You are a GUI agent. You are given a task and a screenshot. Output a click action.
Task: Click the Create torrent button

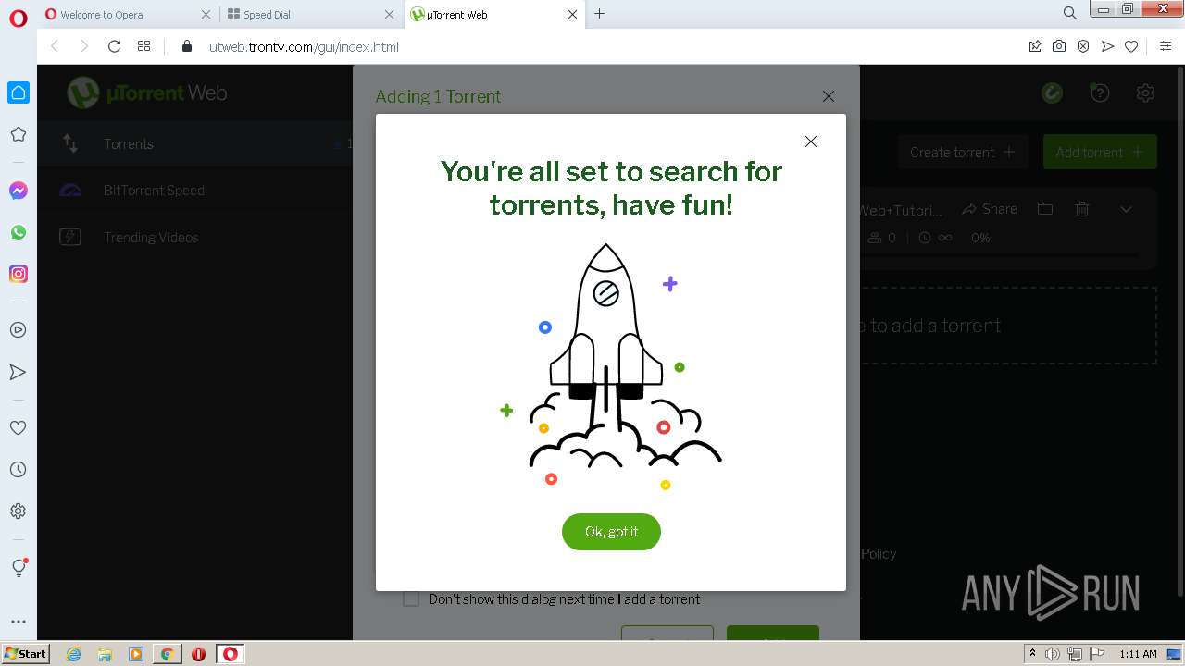point(962,152)
